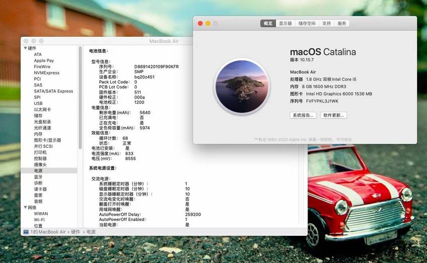
Task: Select the highlighted 电源 sidebar item
Action: [x=49, y=170]
